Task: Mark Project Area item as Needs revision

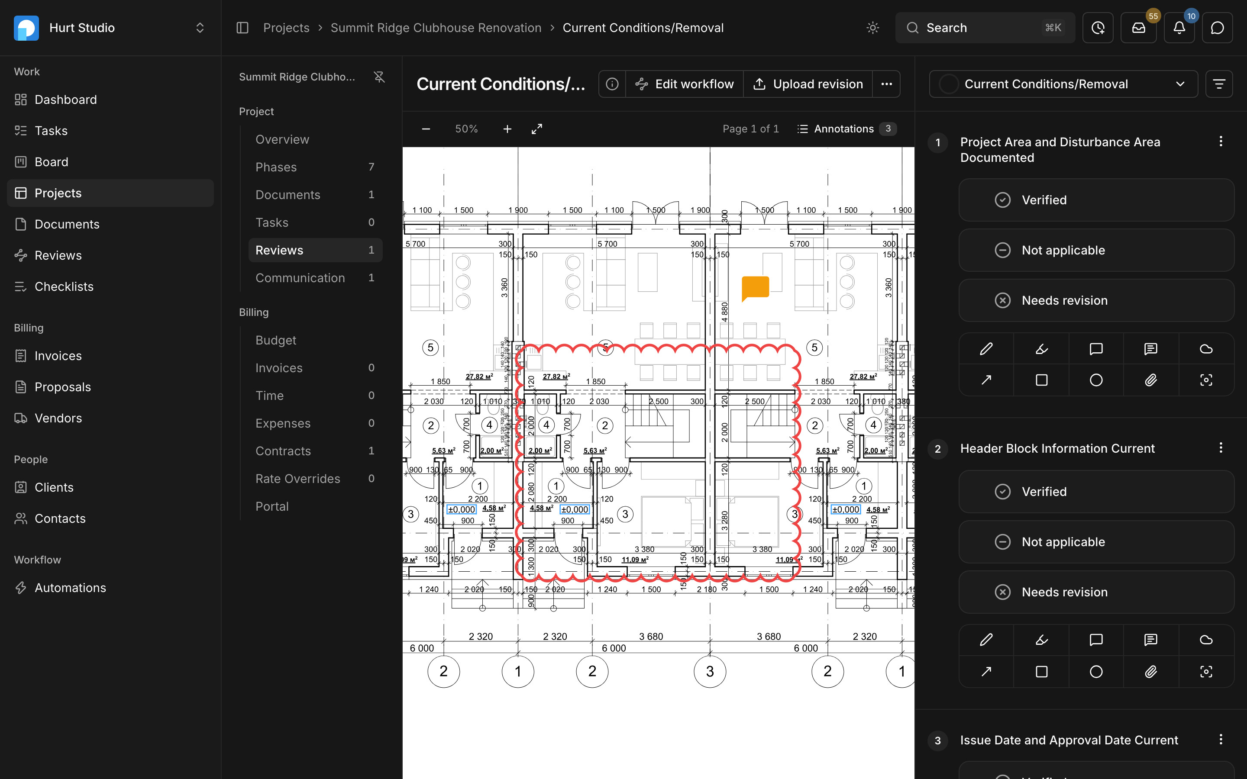Action: tap(1096, 300)
